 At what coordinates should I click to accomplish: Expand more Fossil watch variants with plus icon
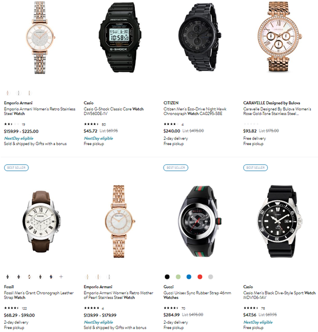61,276
